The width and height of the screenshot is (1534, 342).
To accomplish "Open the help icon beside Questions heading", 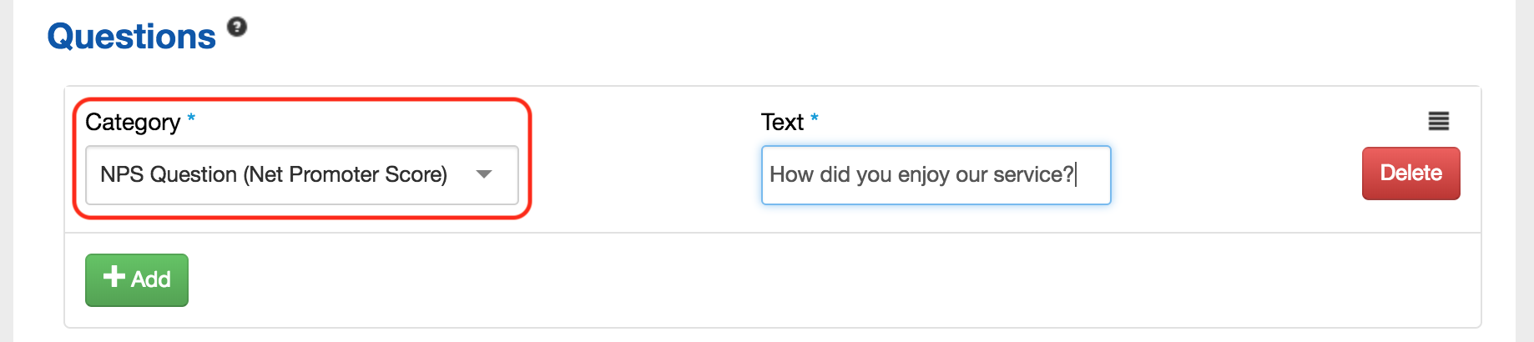I will click(237, 27).
